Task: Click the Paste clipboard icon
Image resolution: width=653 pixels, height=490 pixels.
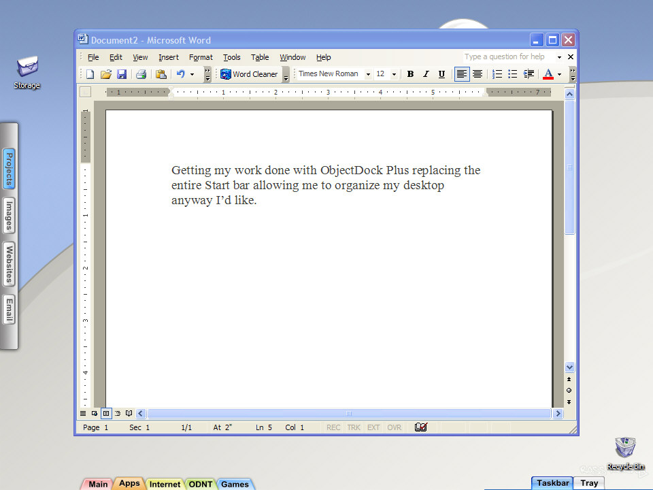Action: pos(161,74)
